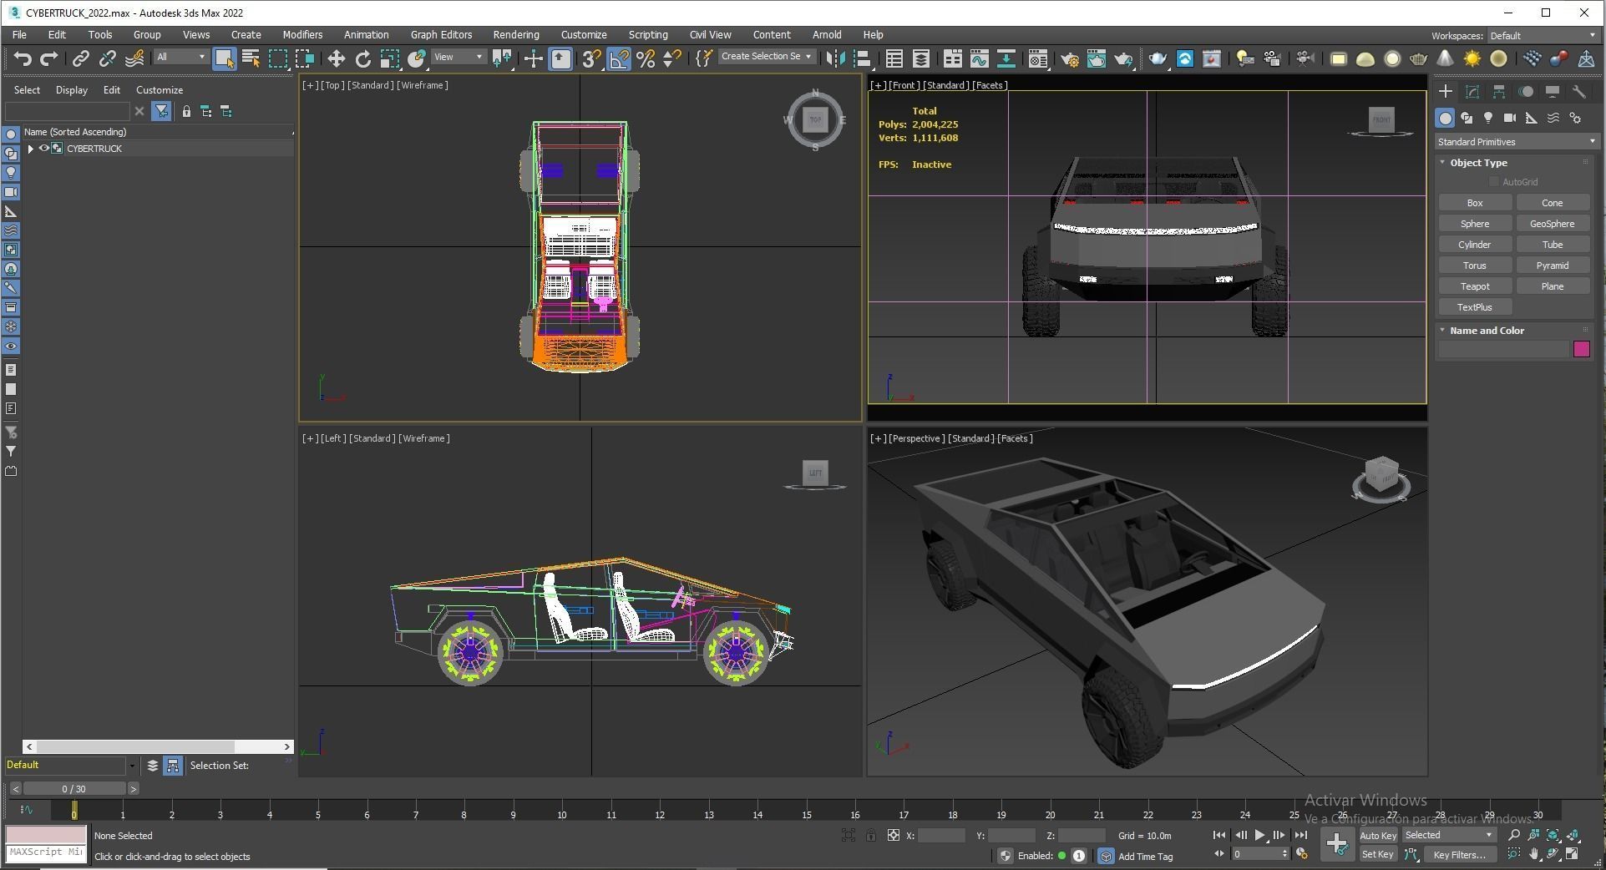1606x870 pixels.
Task: Open Select by Name dialog icon
Action: (251, 58)
